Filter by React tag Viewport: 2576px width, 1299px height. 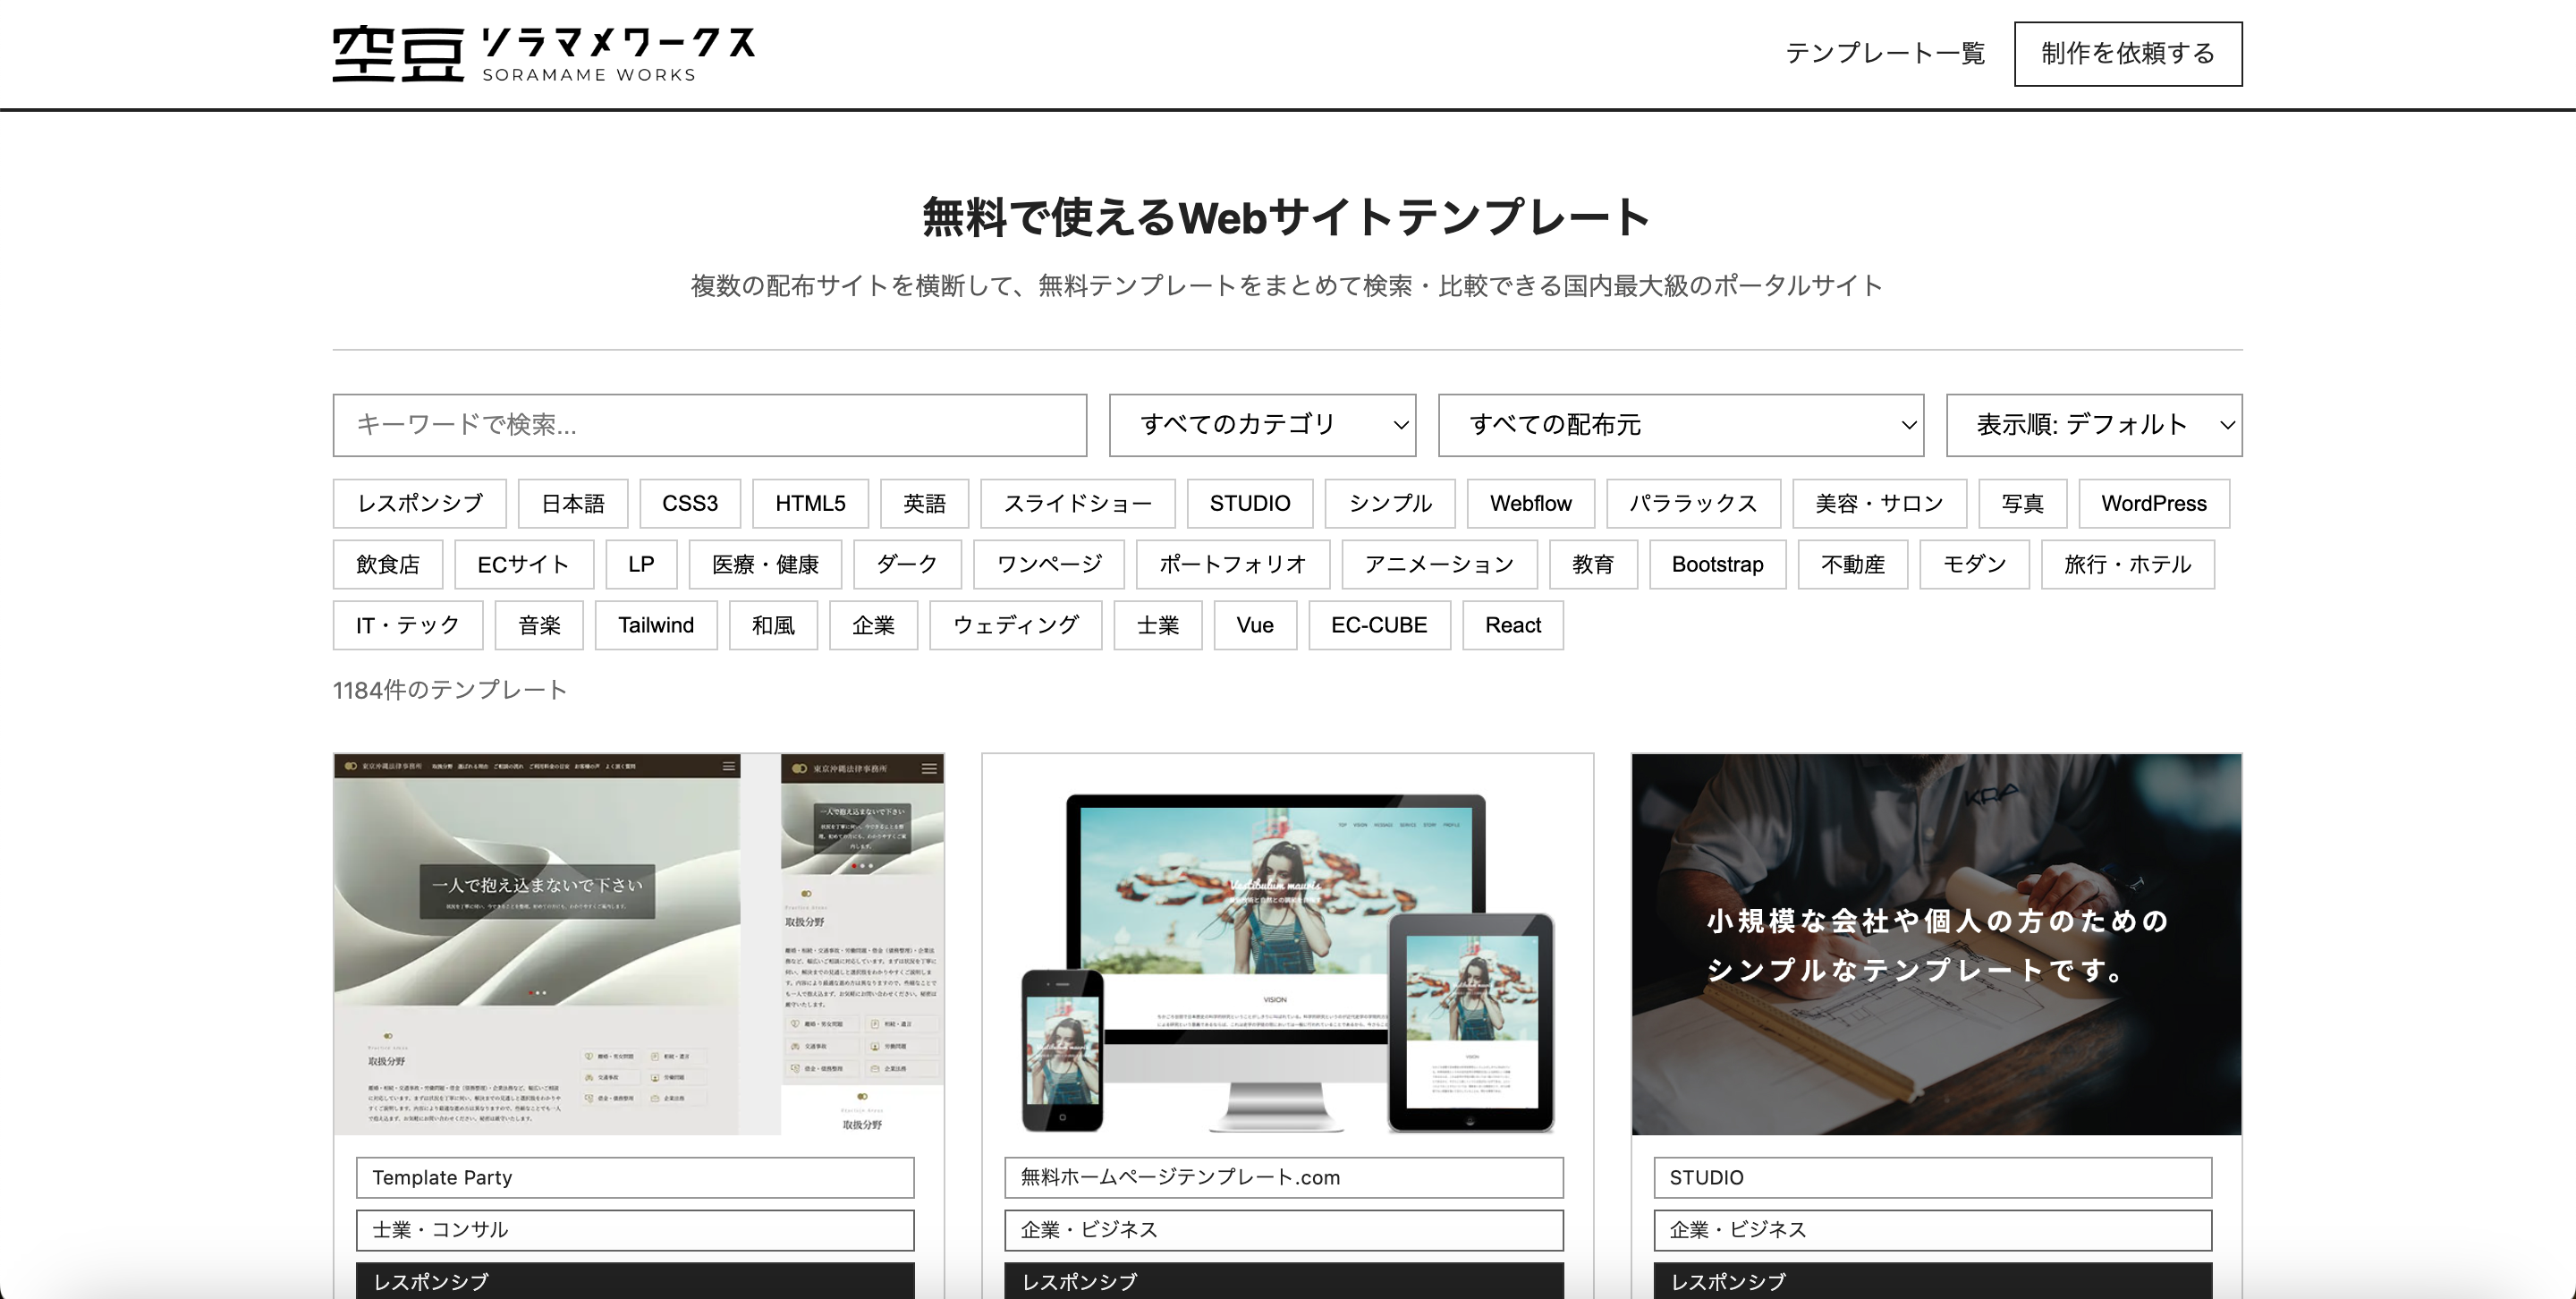[1512, 625]
